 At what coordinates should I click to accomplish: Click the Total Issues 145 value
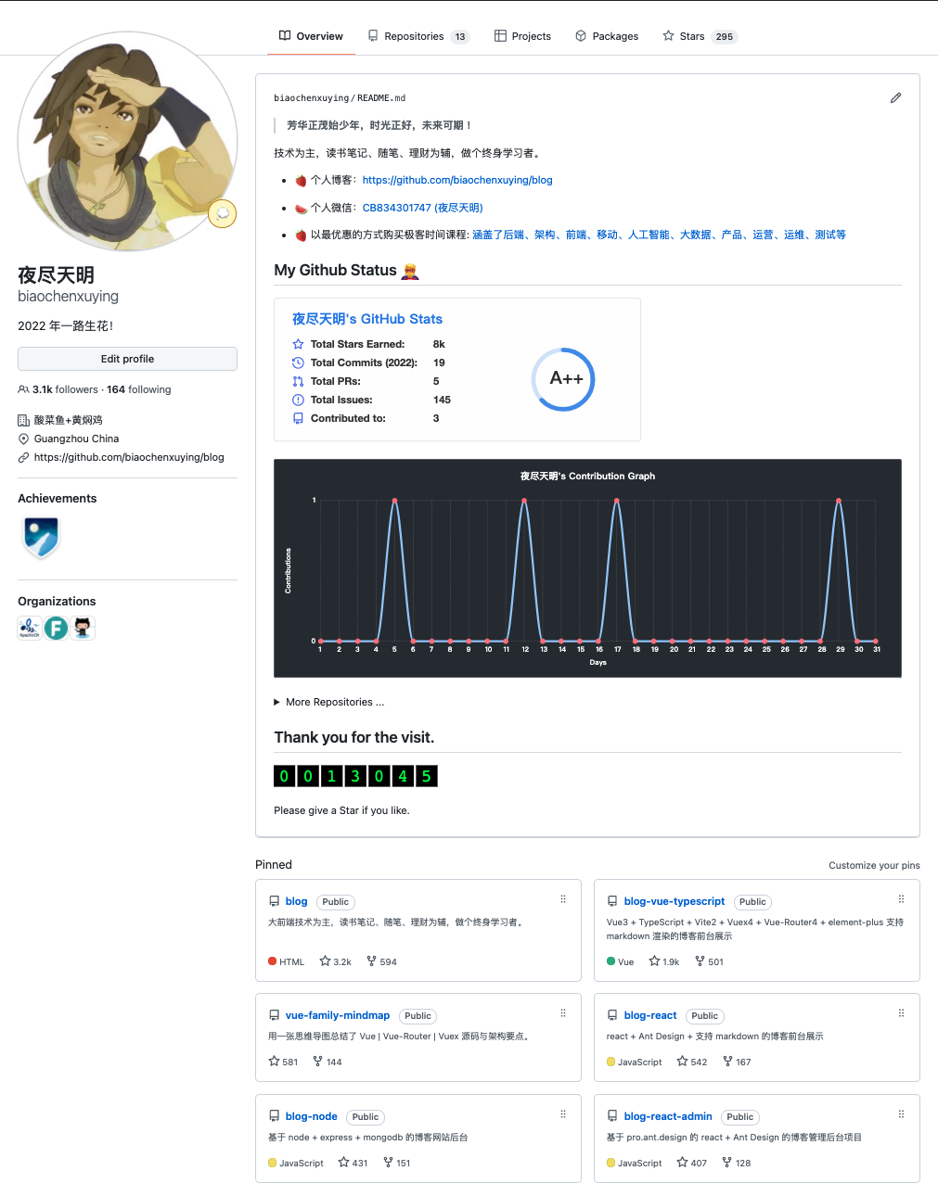pos(442,400)
